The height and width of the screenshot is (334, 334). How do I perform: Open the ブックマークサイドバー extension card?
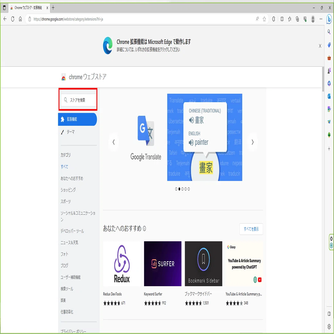click(203, 274)
